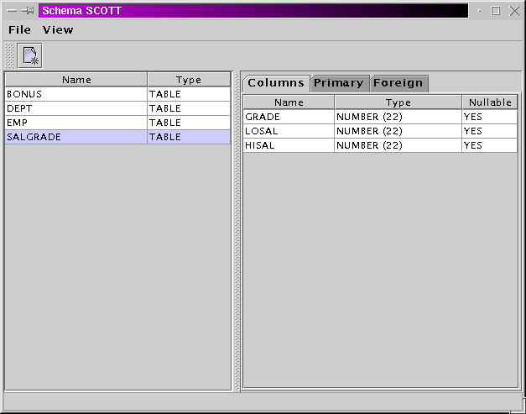Screen dimensions: 526x414
Task: Grab the toolbar drag handle
Action: [x=9, y=56]
